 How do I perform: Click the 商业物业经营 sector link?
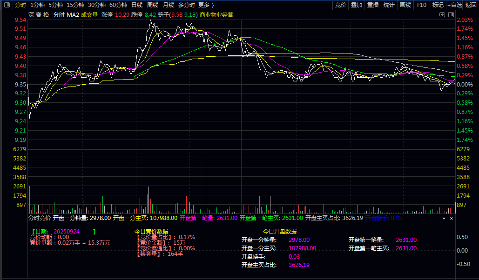216,15
